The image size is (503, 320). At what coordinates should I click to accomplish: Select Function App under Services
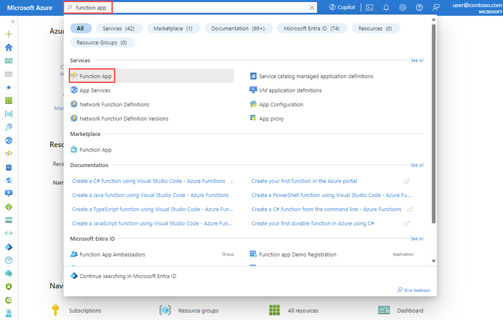[x=96, y=76]
